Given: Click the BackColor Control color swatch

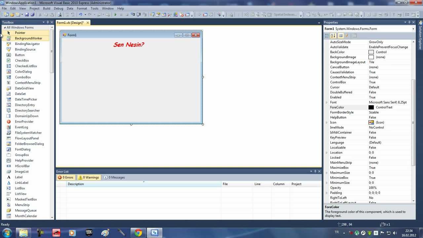Looking at the screenshot, I should (371, 52).
